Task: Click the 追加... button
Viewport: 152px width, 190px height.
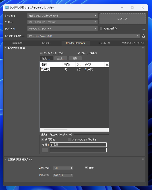Action: pos(46,58)
